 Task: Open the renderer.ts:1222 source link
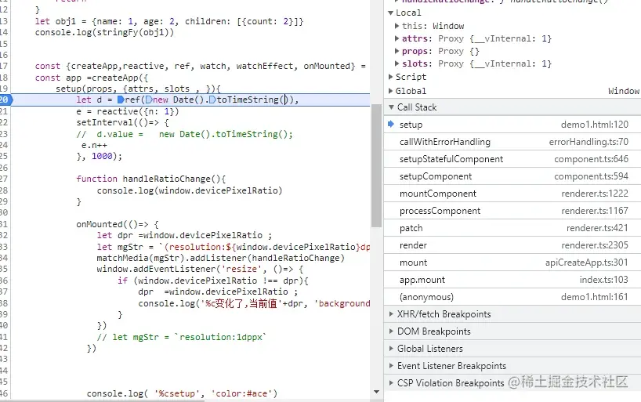click(595, 193)
